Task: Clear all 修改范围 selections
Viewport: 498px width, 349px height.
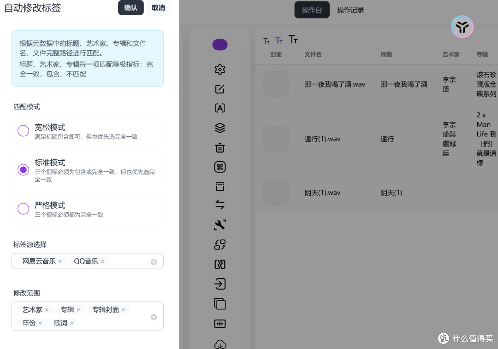Action: [154, 317]
